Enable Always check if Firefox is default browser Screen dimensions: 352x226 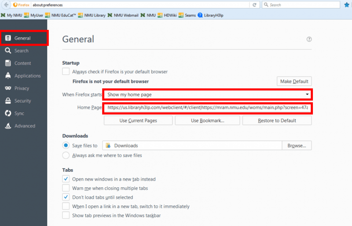click(66, 71)
